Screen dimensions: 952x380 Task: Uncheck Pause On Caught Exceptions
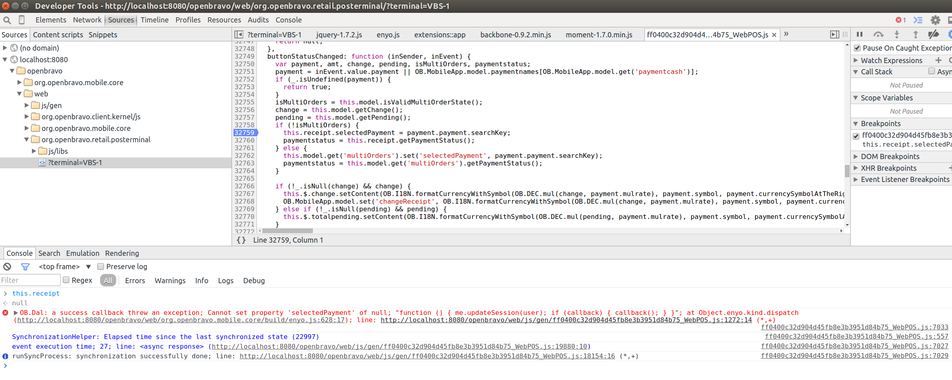857,48
